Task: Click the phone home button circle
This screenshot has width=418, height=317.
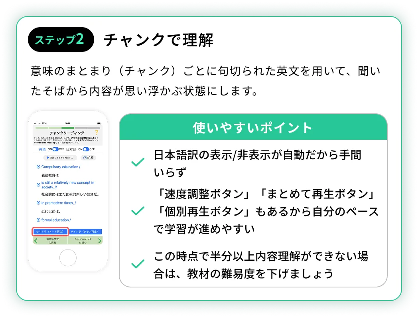Action: 68,258
